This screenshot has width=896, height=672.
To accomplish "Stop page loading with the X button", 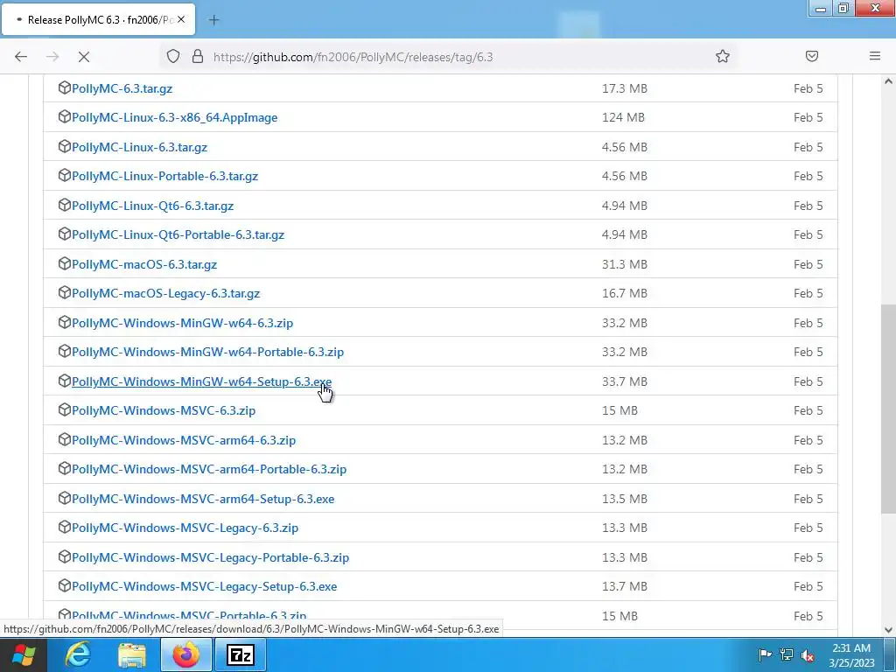I will click(x=84, y=57).
